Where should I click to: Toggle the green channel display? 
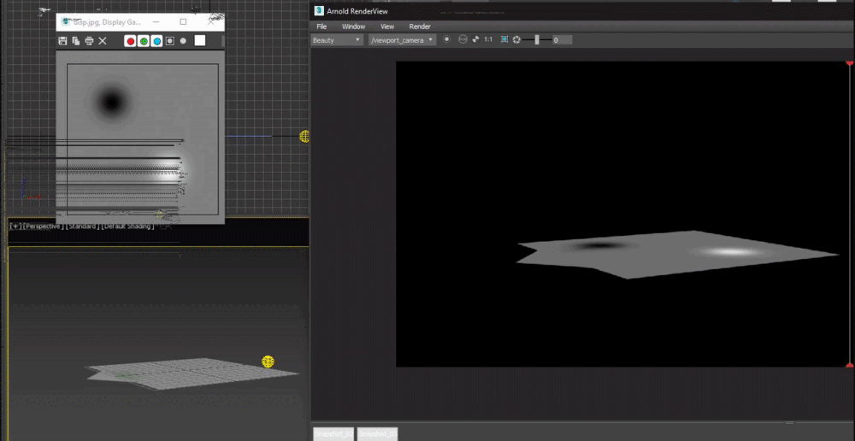(x=144, y=41)
